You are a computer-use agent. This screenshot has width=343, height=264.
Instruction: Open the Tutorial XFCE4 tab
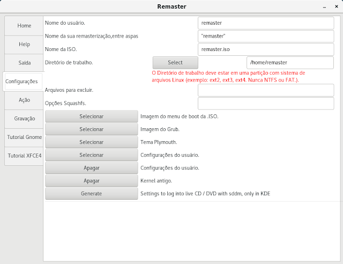[x=24, y=156]
